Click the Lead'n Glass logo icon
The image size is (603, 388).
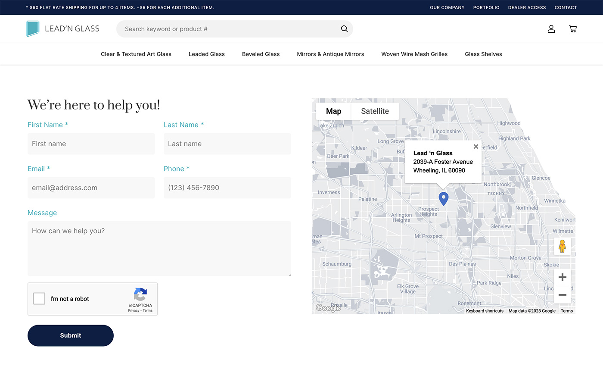pyautogui.click(x=33, y=28)
